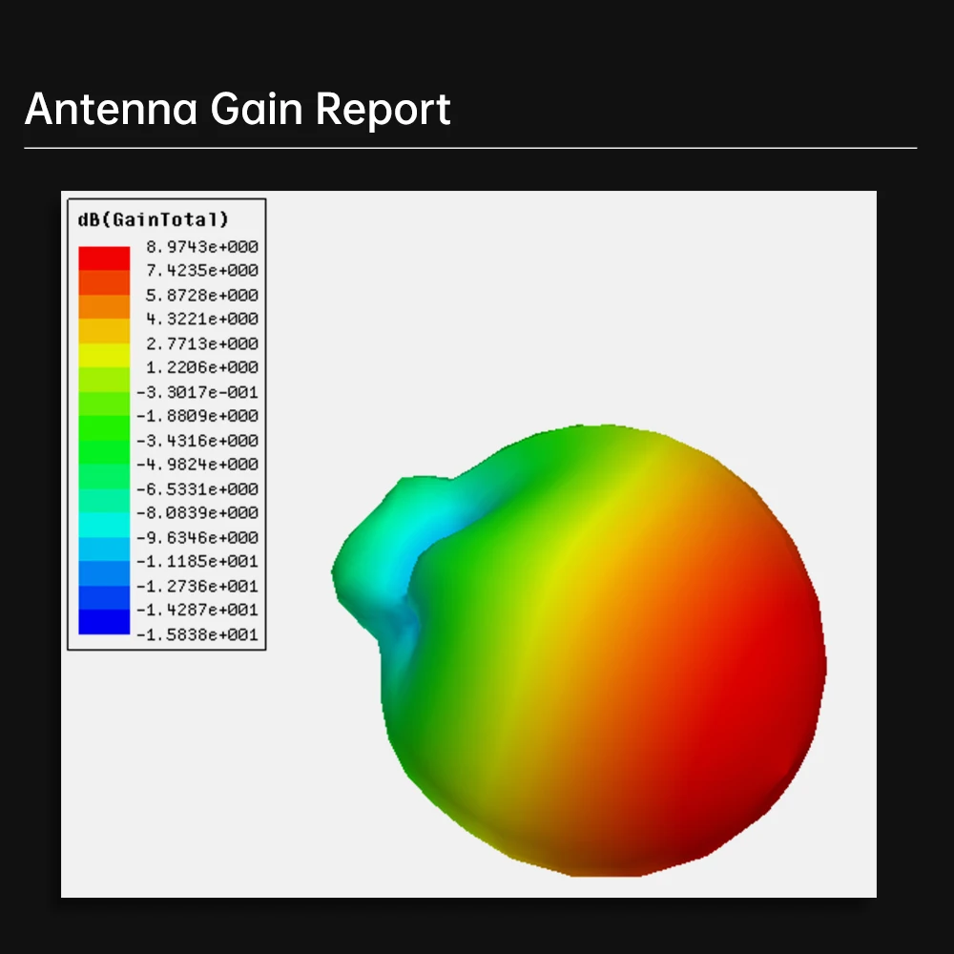954x954 pixels.
Task: Click the dB(GainTotal) legend header
Action: click(153, 217)
